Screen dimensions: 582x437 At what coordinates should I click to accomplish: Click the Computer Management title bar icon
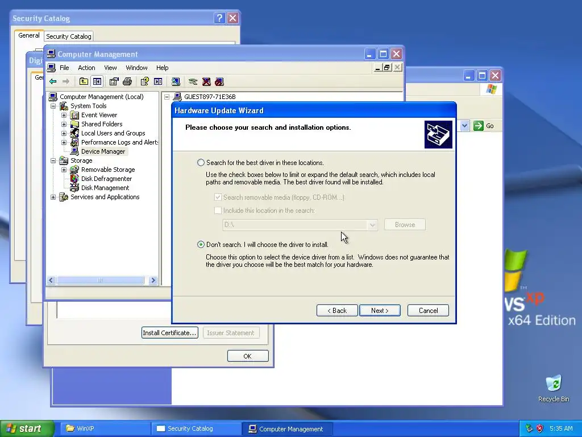(51, 54)
